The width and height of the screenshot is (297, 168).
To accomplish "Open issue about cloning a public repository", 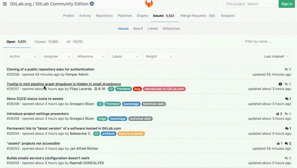I will tap(51, 69).
